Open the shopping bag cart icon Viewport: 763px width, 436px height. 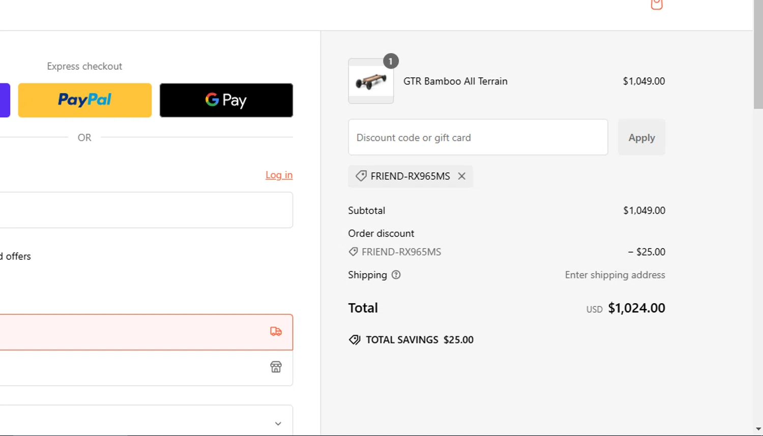coord(657,4)
